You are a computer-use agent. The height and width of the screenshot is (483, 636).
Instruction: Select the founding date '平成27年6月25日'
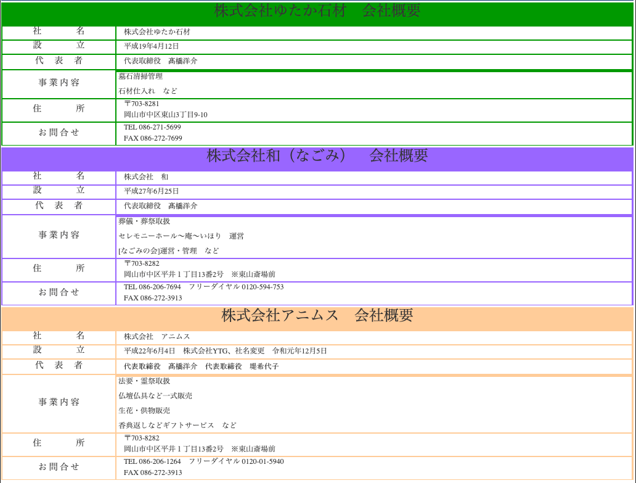pyautogui.click(x=151, y=191)
